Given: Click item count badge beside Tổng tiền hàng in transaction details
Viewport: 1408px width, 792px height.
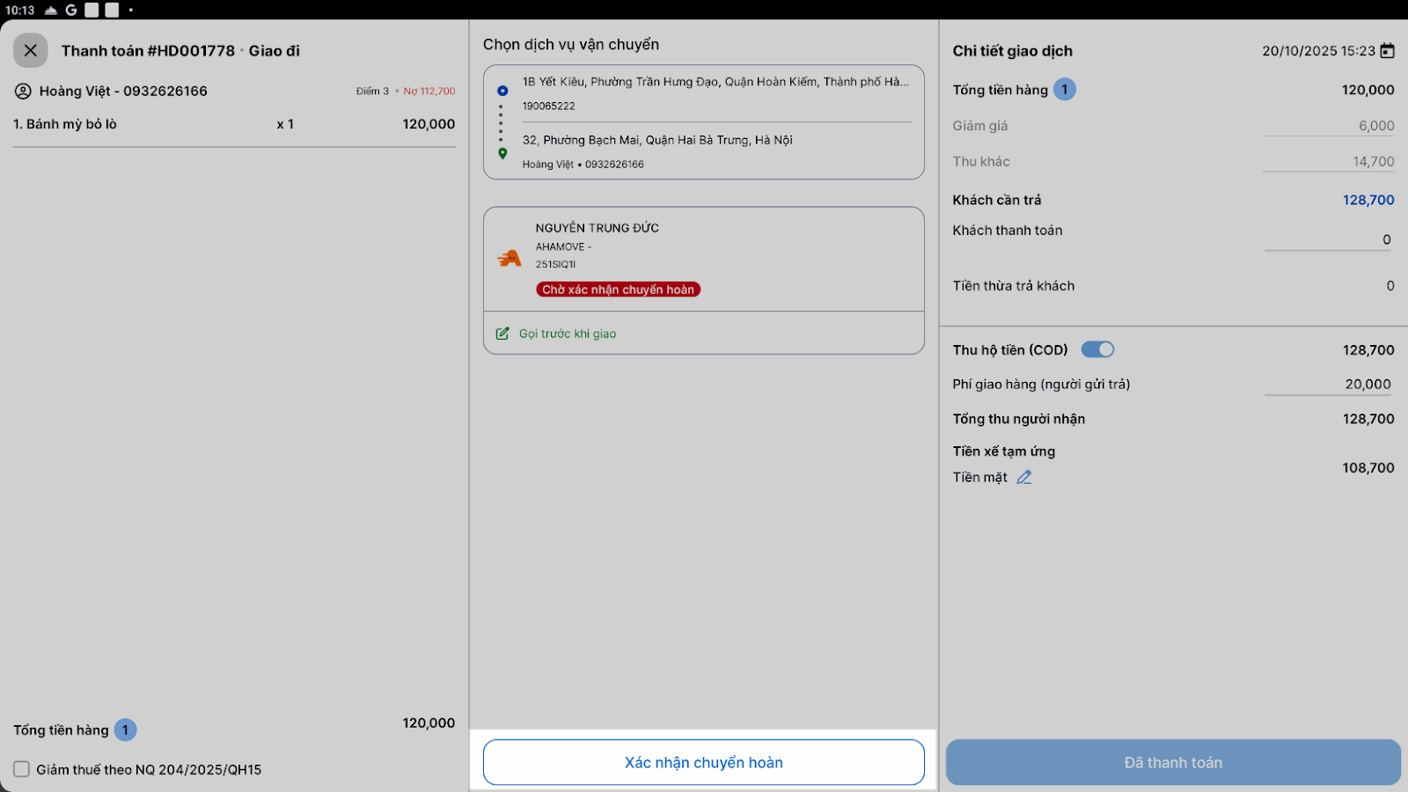Looking at the screenshot, I should click(1065, 90).
